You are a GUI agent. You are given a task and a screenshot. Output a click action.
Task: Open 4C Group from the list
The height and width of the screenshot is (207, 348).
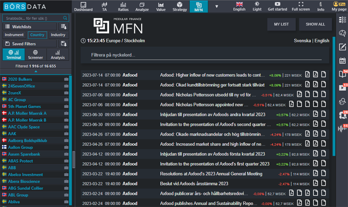[17, 99]
